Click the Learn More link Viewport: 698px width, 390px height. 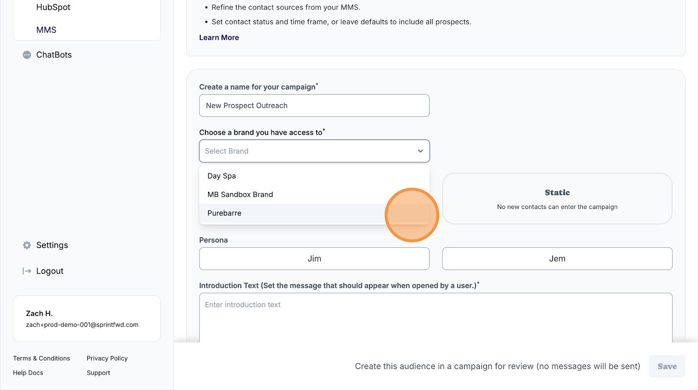[219, 38]
